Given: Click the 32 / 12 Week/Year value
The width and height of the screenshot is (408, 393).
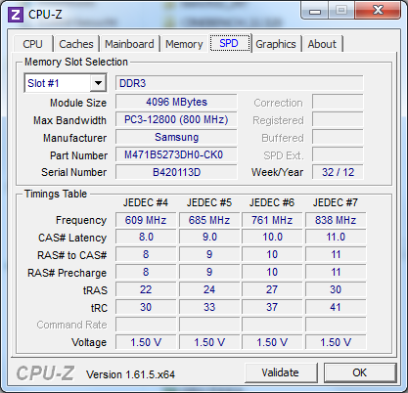Looking at the screenshot, I should [338, 172].
